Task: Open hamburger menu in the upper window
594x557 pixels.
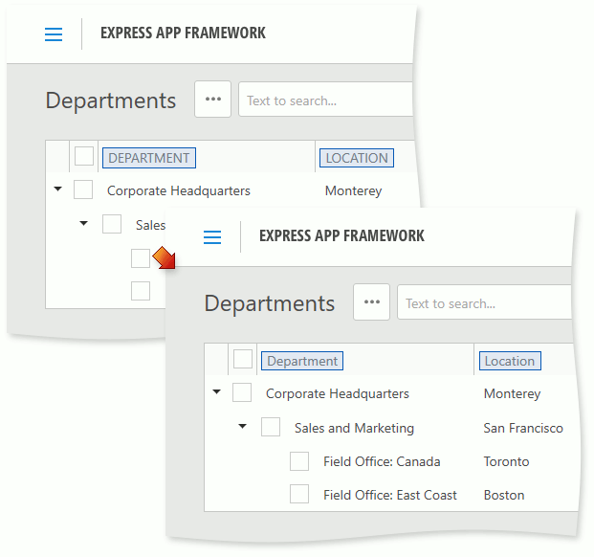Action: click(x=54, y=34)
